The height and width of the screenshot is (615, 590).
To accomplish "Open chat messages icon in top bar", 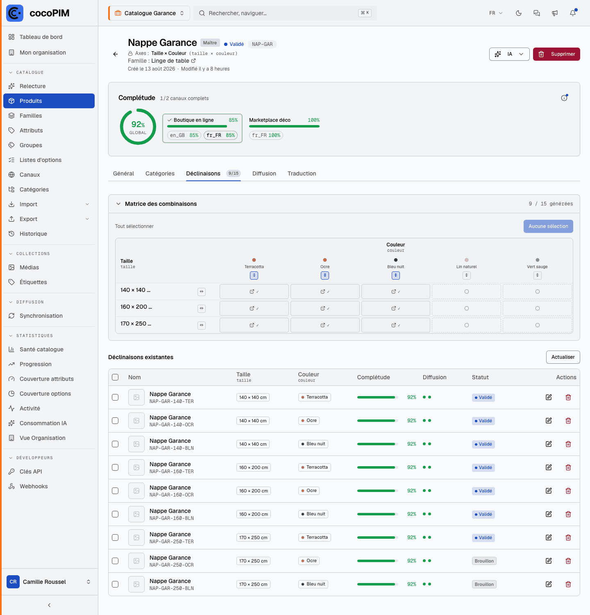I will [537, 13].
